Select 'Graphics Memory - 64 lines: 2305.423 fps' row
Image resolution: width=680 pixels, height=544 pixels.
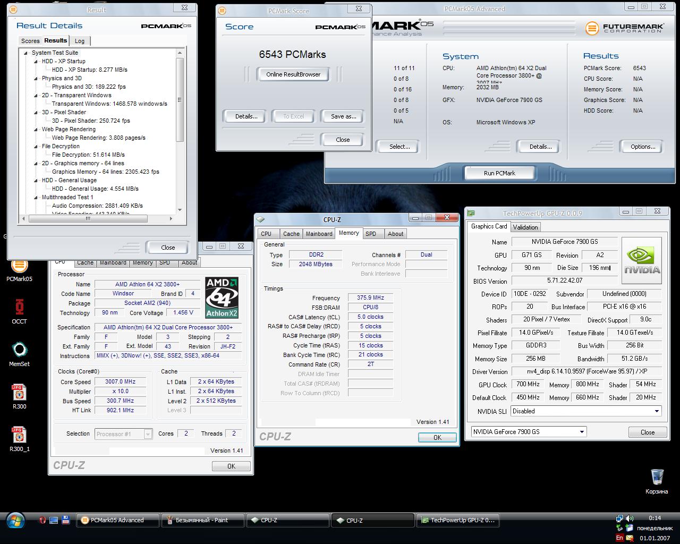point(105,172)
